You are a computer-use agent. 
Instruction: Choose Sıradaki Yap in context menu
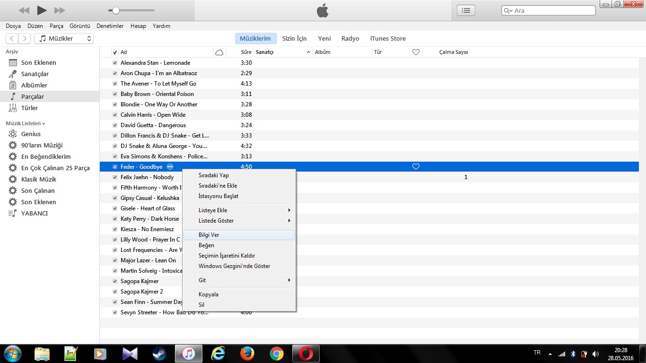coord(239,175)
